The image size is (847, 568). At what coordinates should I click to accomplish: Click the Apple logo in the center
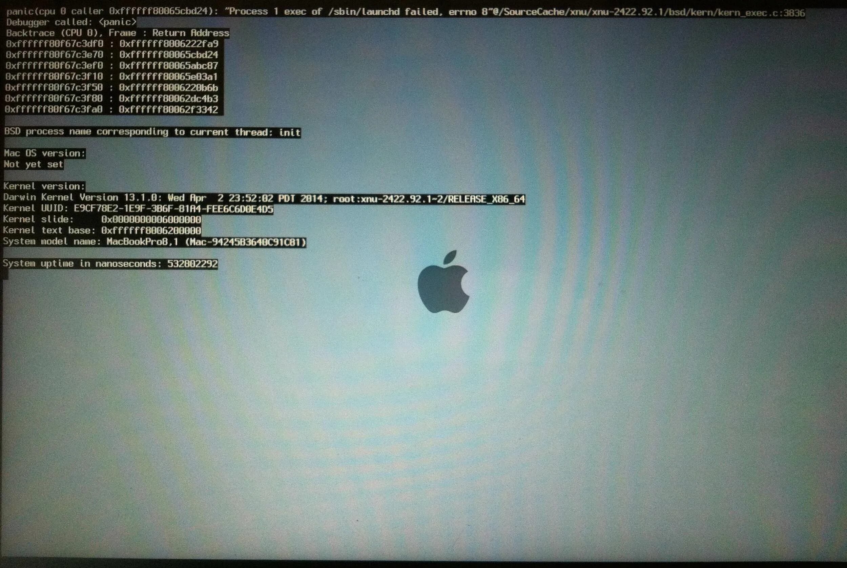tap(443, 281)
